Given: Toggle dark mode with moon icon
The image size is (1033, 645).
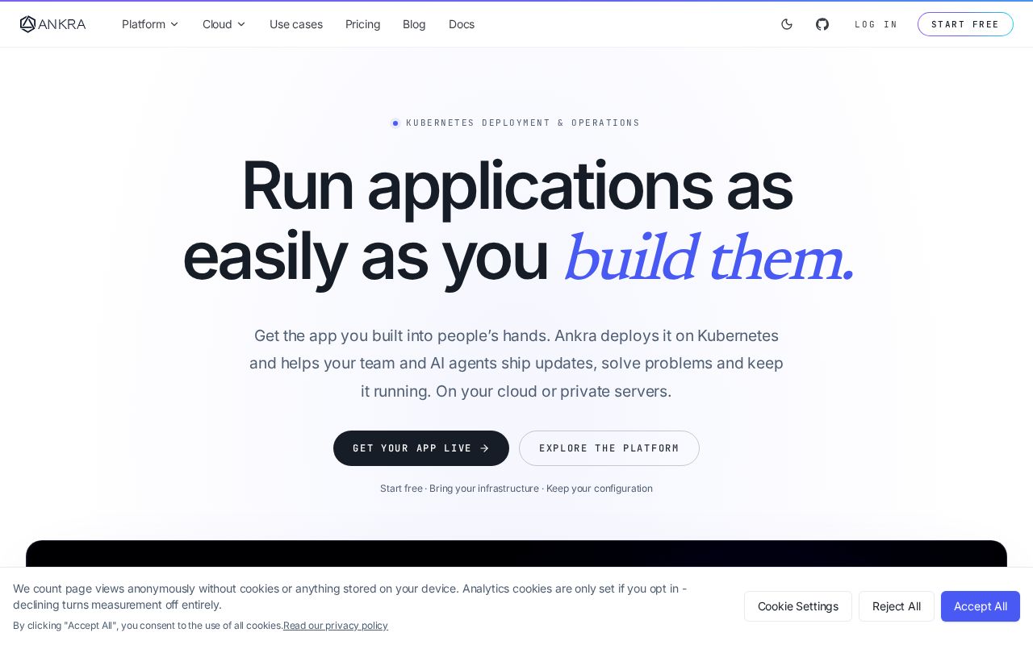Looking at the screenshot, I should (787, 24).
